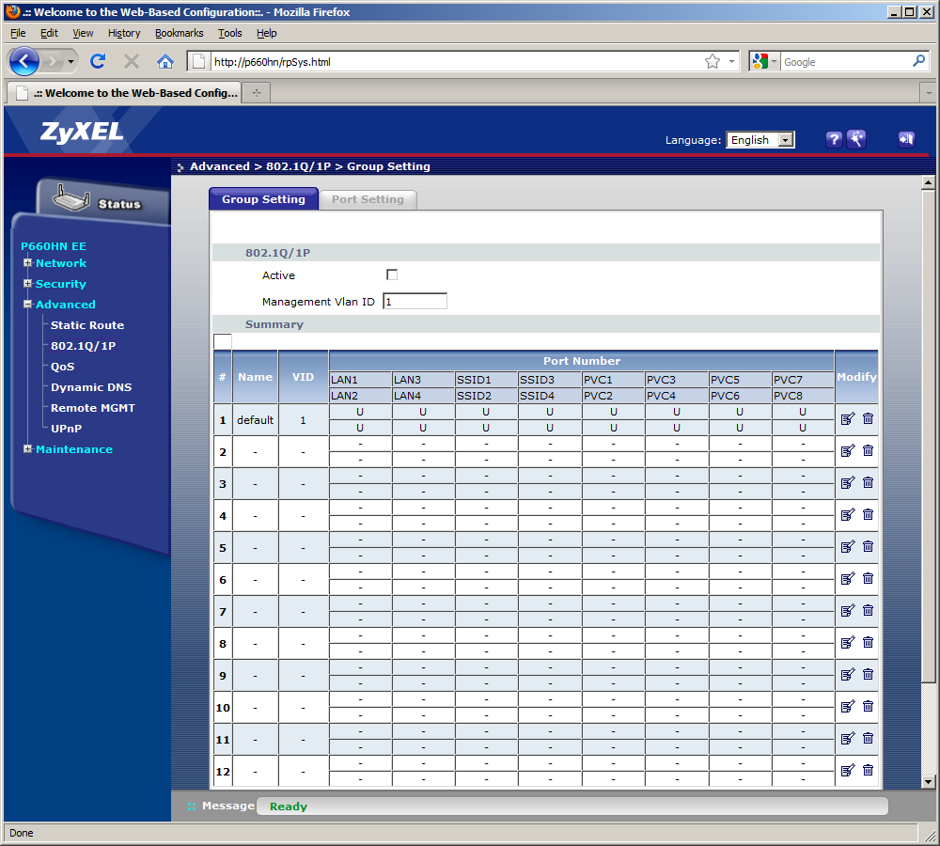Screen dimensions: 940x846
Task: Delete group entry in row 4
Action: pos(868,514)
